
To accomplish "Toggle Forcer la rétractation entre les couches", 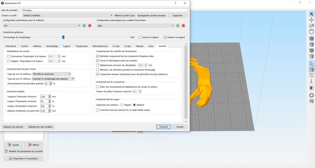I will point(98,60).
